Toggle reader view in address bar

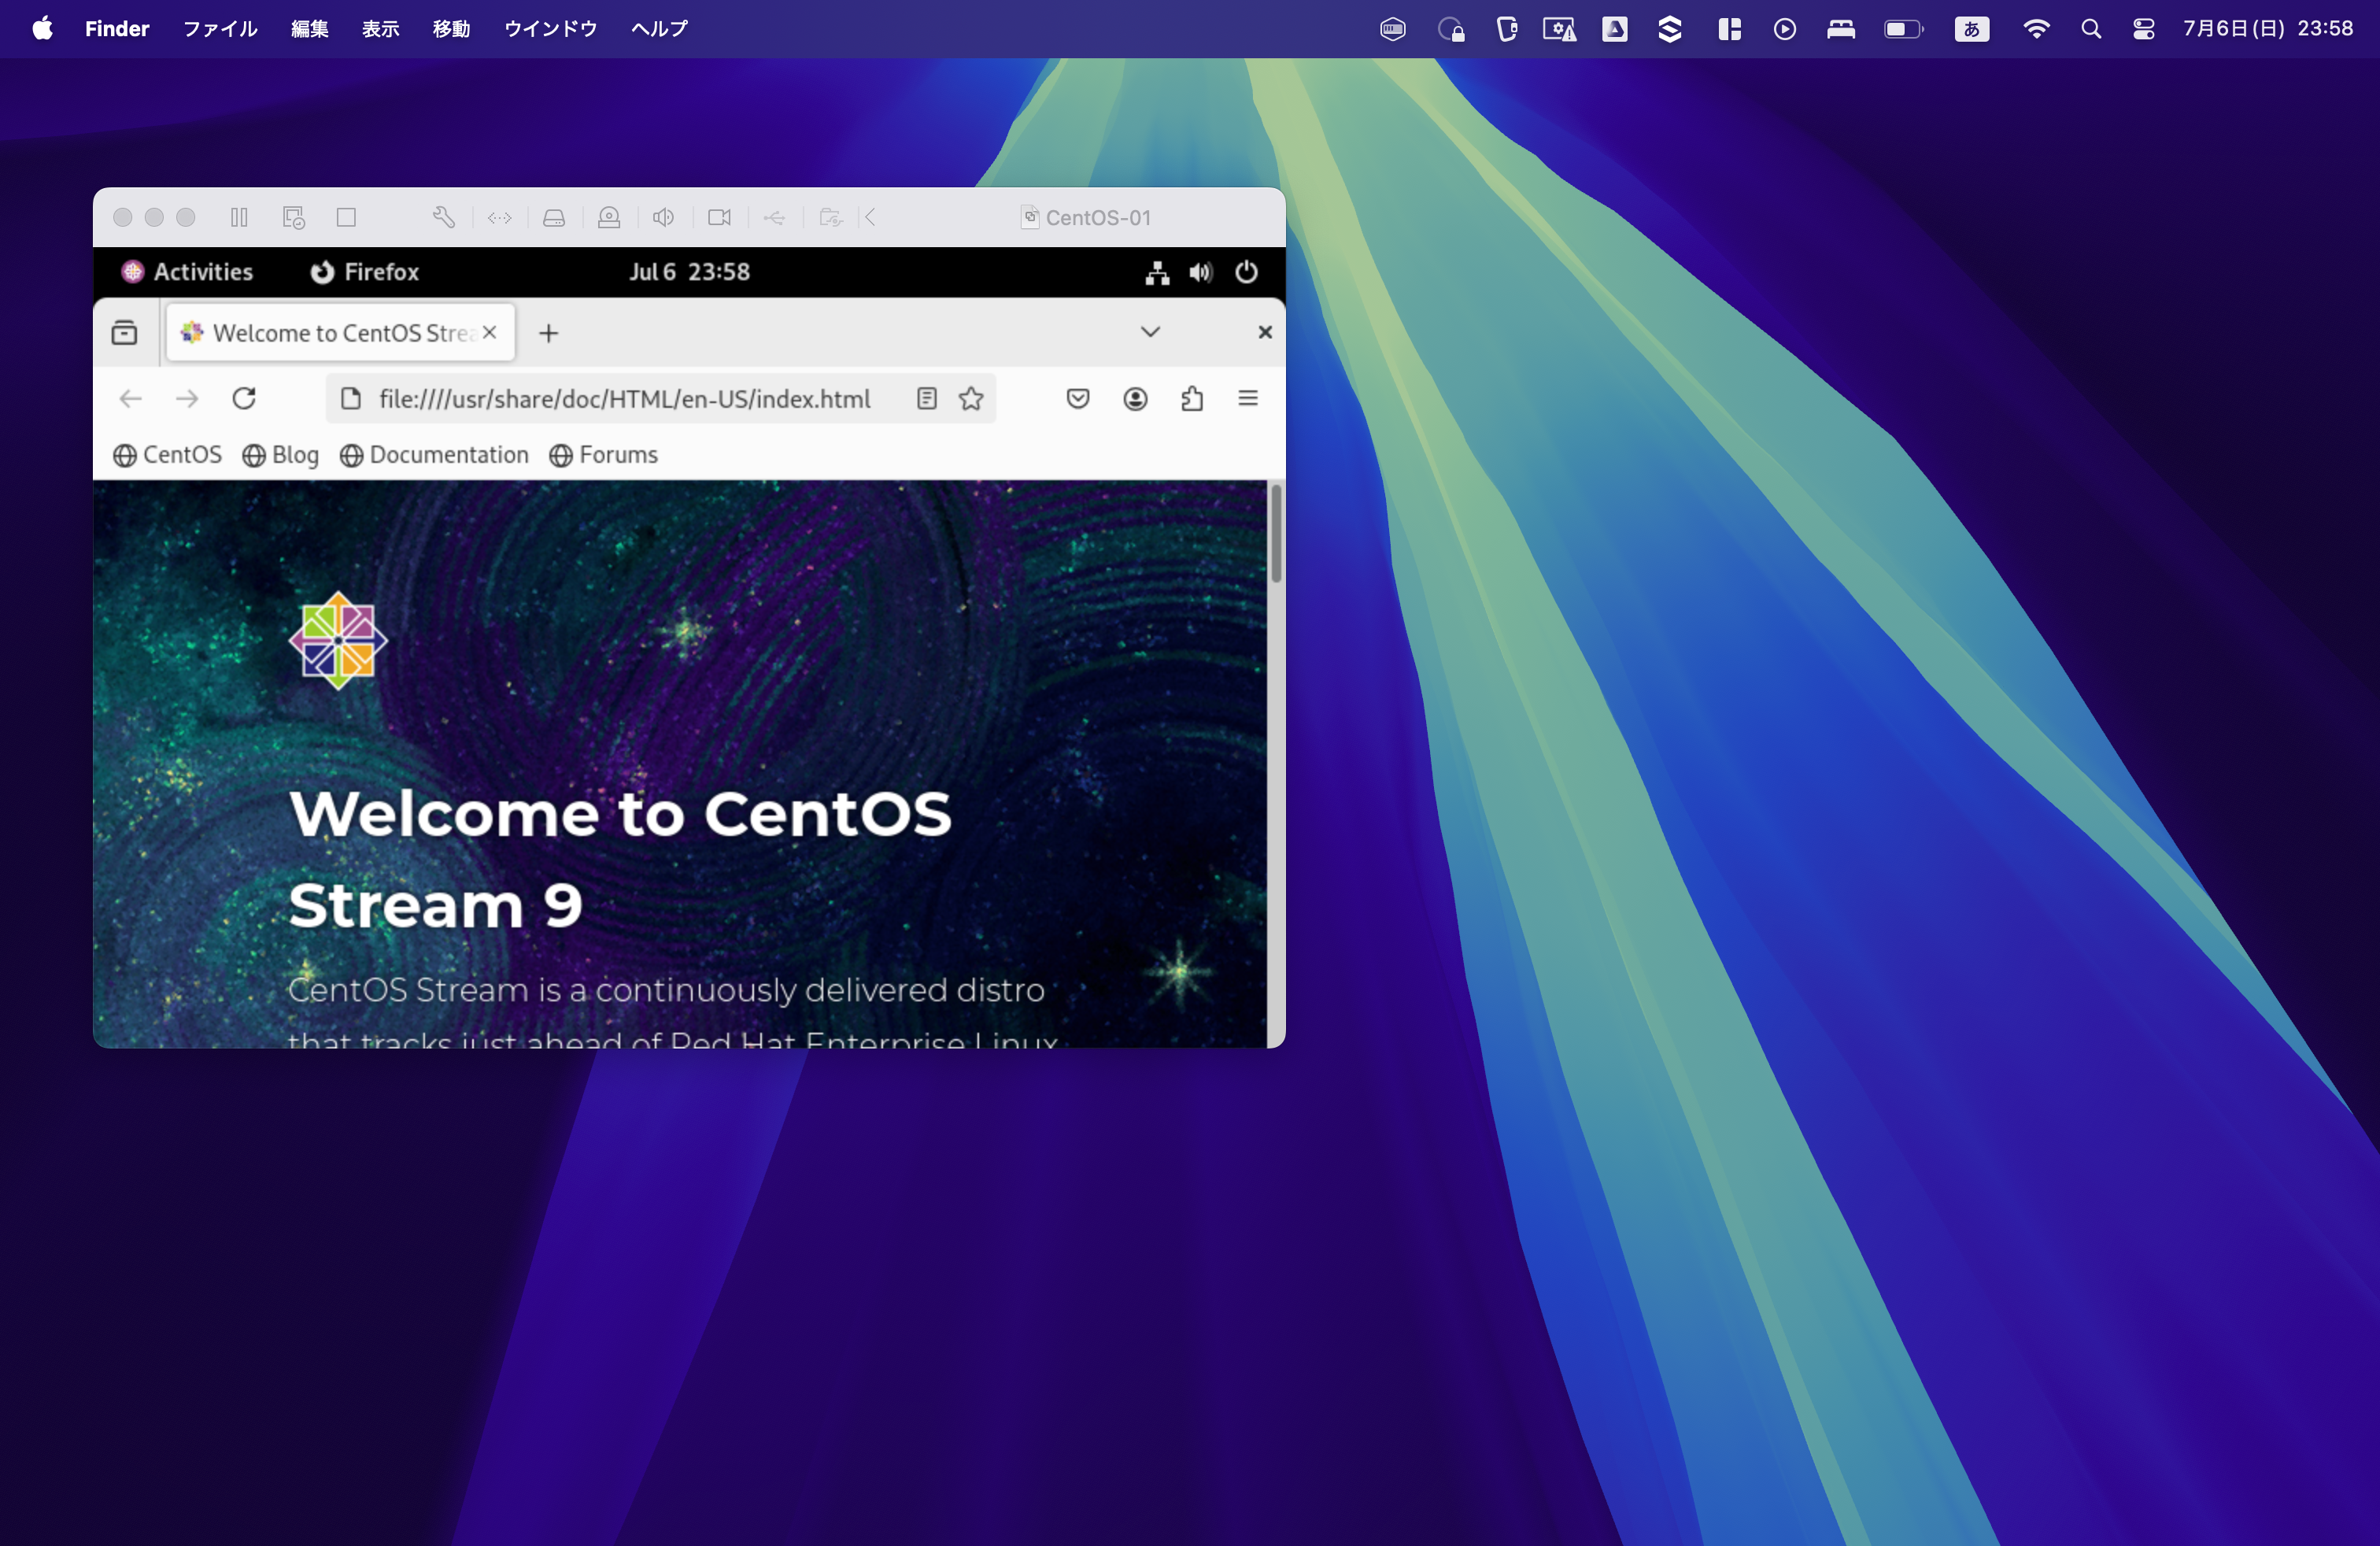pyautogui.click(x=927, y=399)
